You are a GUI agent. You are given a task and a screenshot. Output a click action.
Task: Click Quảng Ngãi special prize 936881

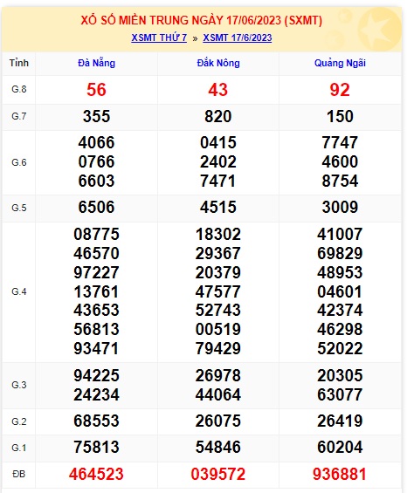point(340,474)
